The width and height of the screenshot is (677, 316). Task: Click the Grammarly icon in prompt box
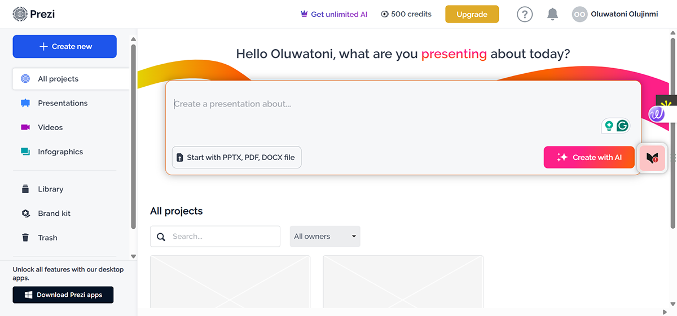[x=622, y=126]
